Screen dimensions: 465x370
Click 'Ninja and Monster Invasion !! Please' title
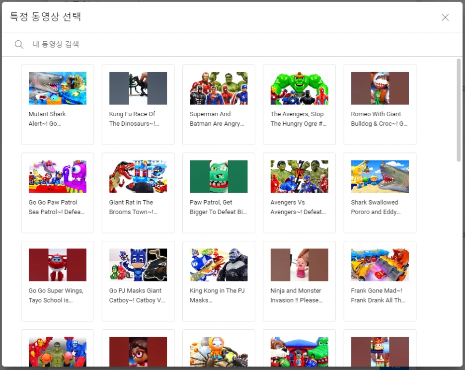(297, 296)
